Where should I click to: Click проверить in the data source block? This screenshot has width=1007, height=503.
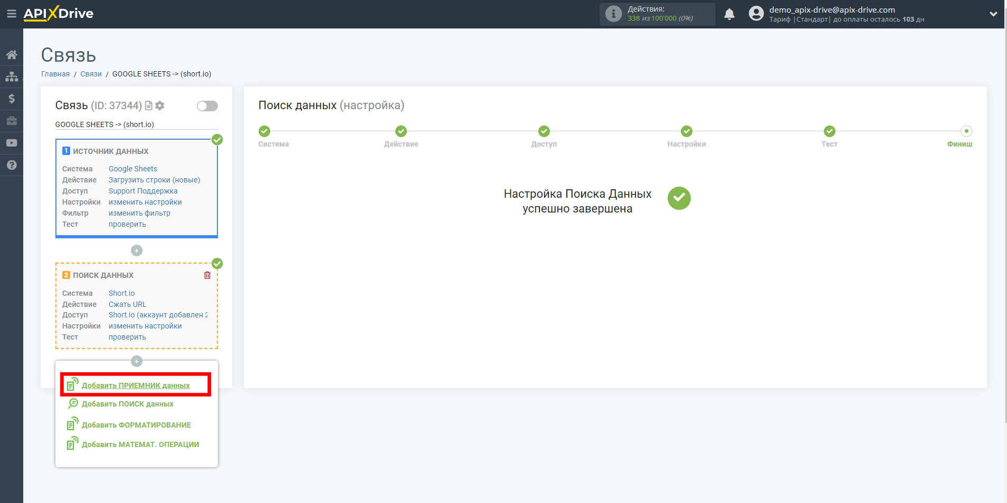point(127,224)
